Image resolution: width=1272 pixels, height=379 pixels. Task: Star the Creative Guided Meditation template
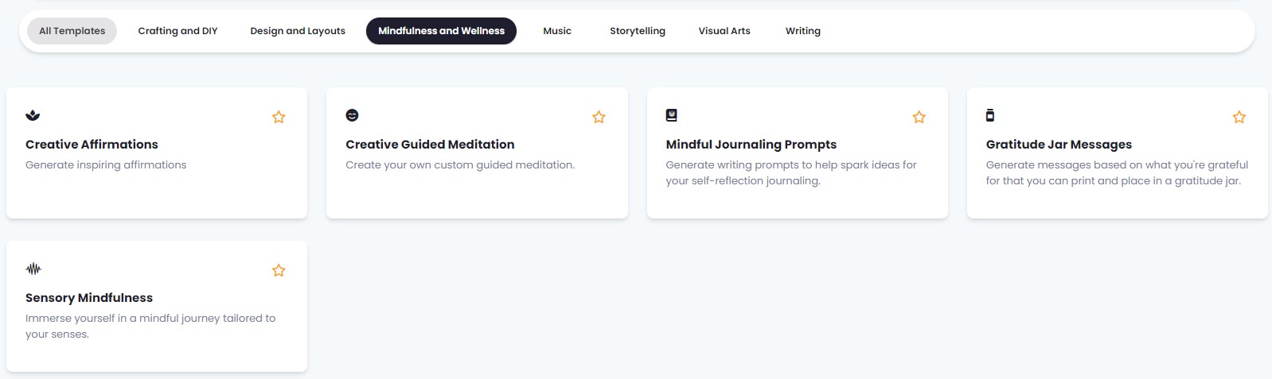[x=599, y=117]
